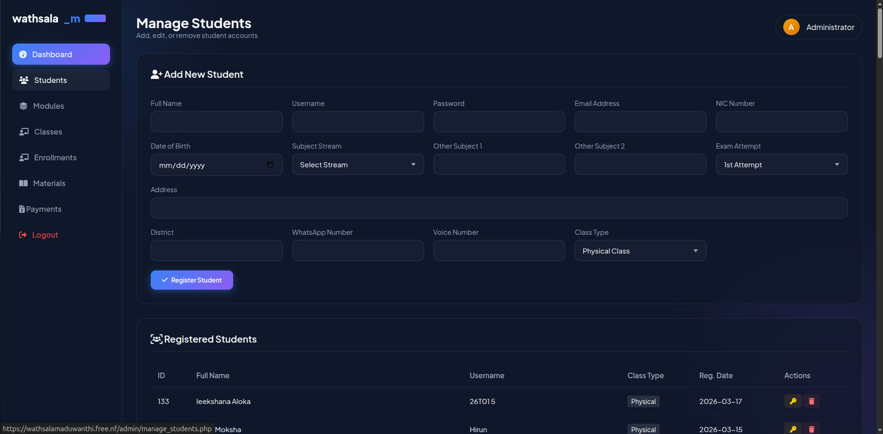
Task: Click the Administrator profile label
Action: [830, 27]
